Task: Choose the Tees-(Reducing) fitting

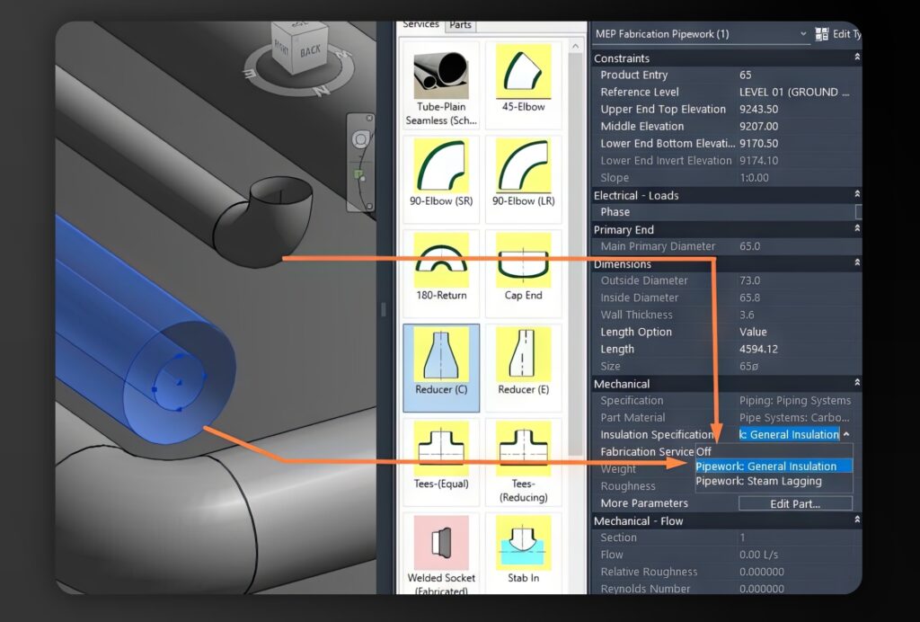Action: pyautogui.click(x=524, y=462)
